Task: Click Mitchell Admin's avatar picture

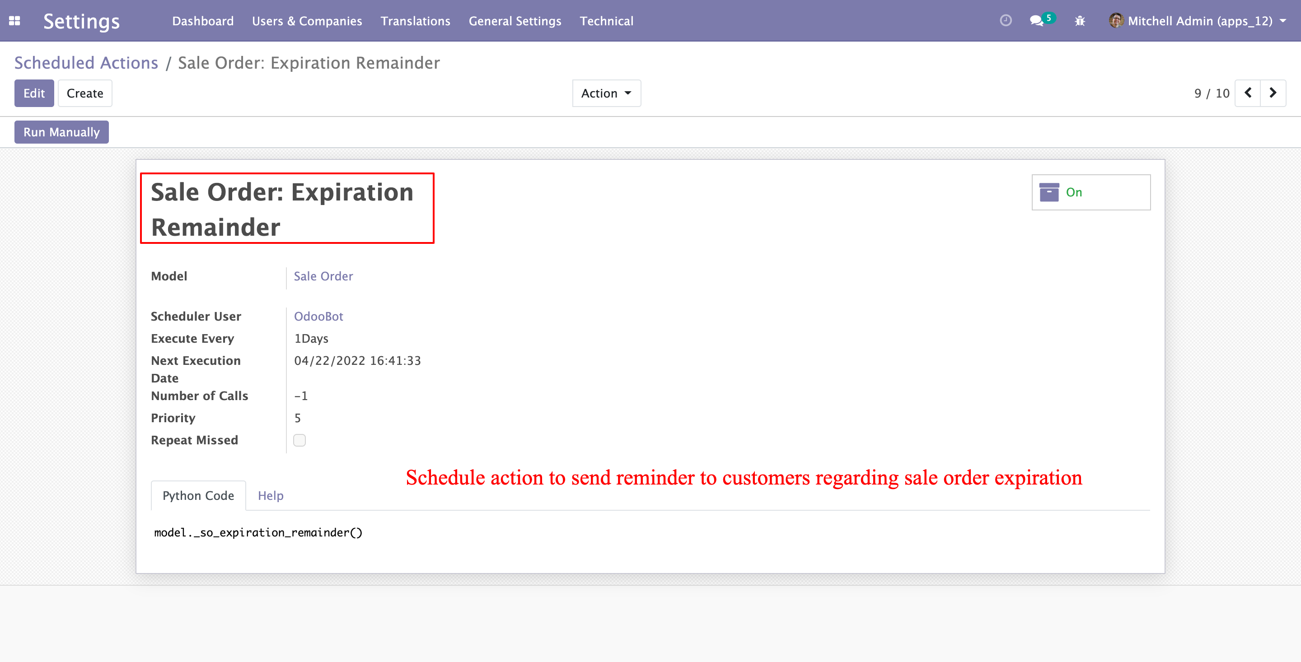Action: (x=1116, y=21)
